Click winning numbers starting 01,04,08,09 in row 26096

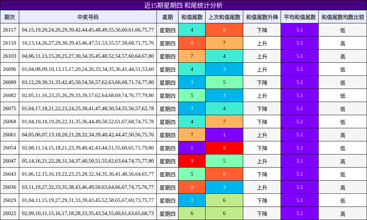tap(88, 69)
